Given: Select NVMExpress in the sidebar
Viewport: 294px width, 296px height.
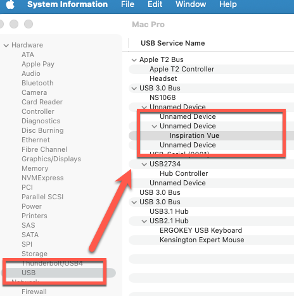Looking at the screenshot, I should pyautogui.click(x=42, y=178).
